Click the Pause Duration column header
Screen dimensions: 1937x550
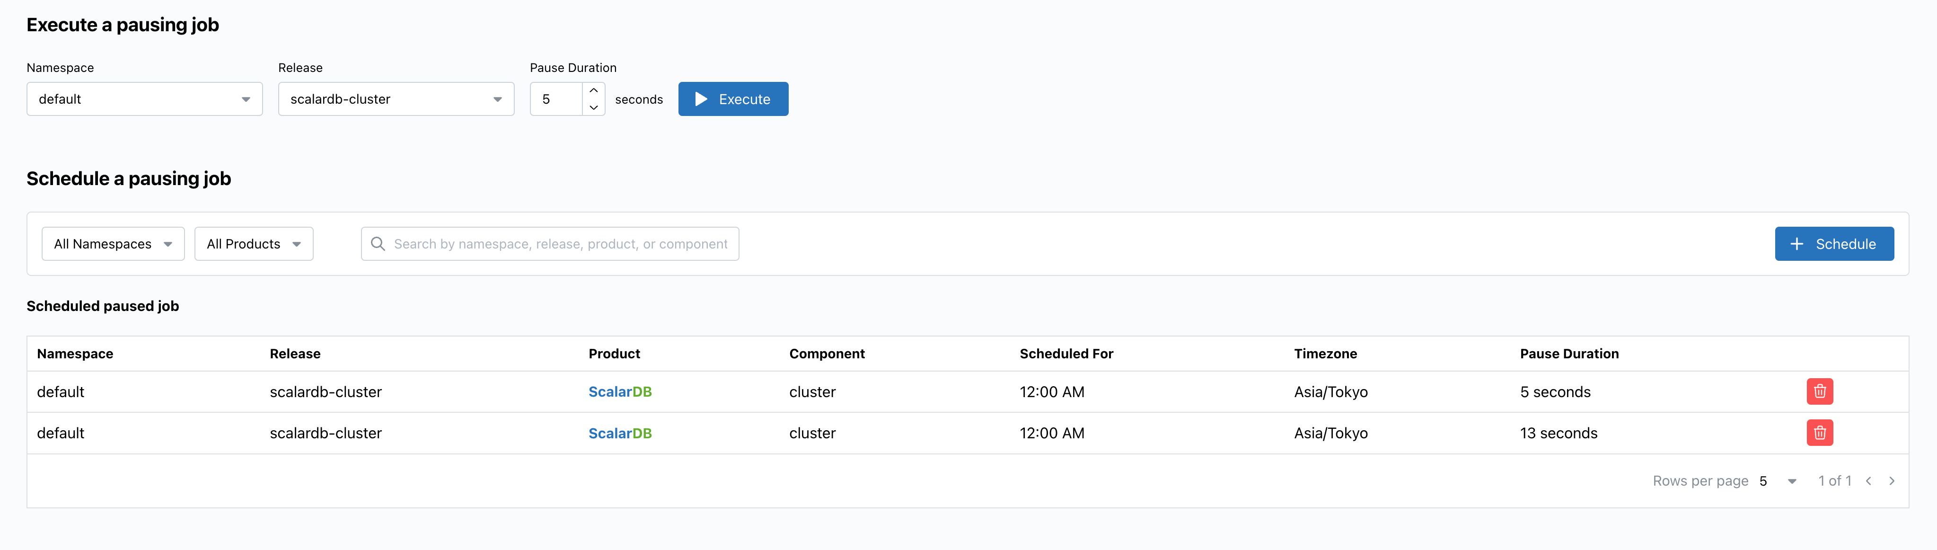click(x=1568, y=354)
